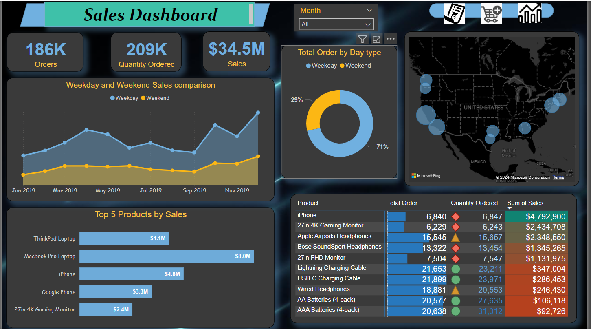This screenshot has width=591, height=329.
Task: Expand the Month 'All' dropdown box
Action: point(336,24)
